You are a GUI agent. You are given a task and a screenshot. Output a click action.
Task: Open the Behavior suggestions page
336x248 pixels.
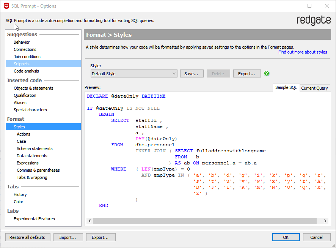pos(22,42)
